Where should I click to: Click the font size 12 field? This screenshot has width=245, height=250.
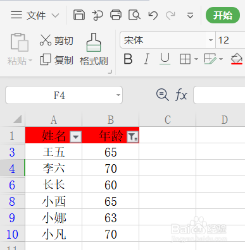[230, 40]
